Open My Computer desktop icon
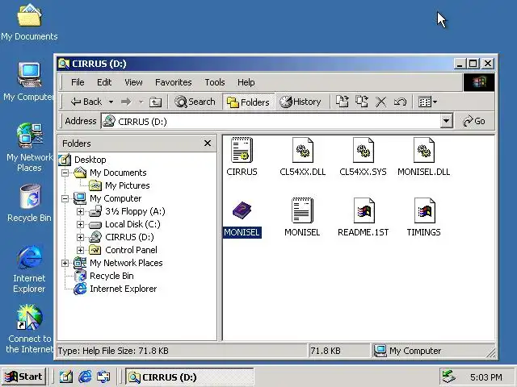 click(28, 81)
